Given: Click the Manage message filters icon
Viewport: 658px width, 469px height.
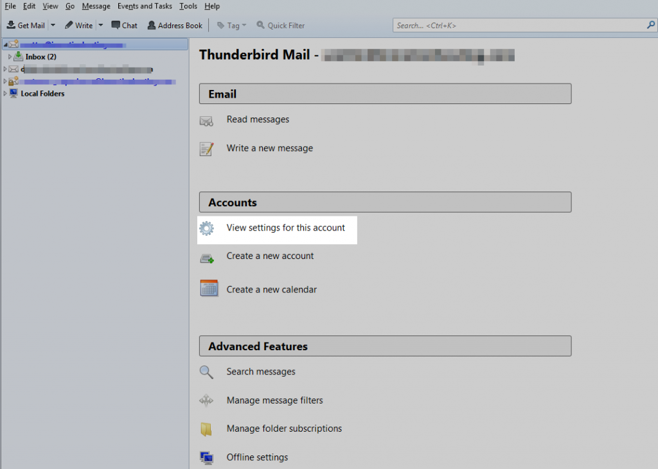Looking at the screenshot, I should click(x=206, y=400).
